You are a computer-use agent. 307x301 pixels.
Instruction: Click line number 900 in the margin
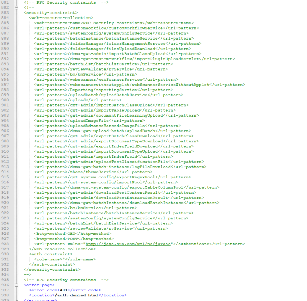5,100
